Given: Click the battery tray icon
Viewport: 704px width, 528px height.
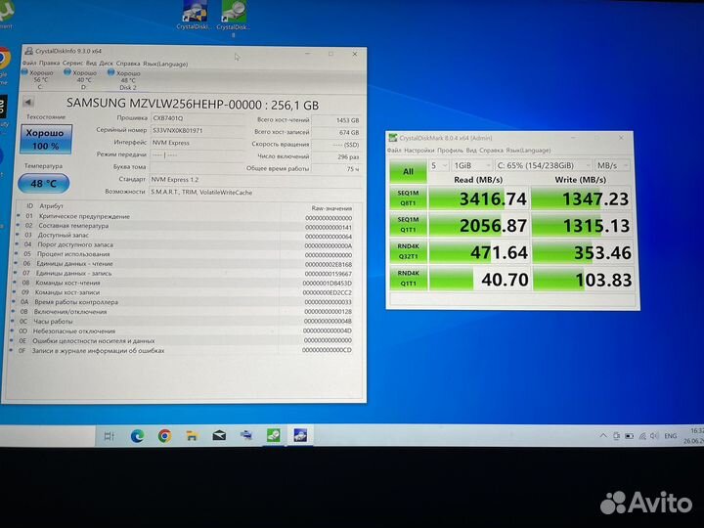Looking at the screenshot, I should coord(630,436).
